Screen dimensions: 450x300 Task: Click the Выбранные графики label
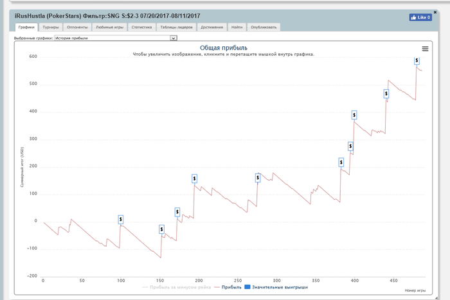click(x=33, y=38)
